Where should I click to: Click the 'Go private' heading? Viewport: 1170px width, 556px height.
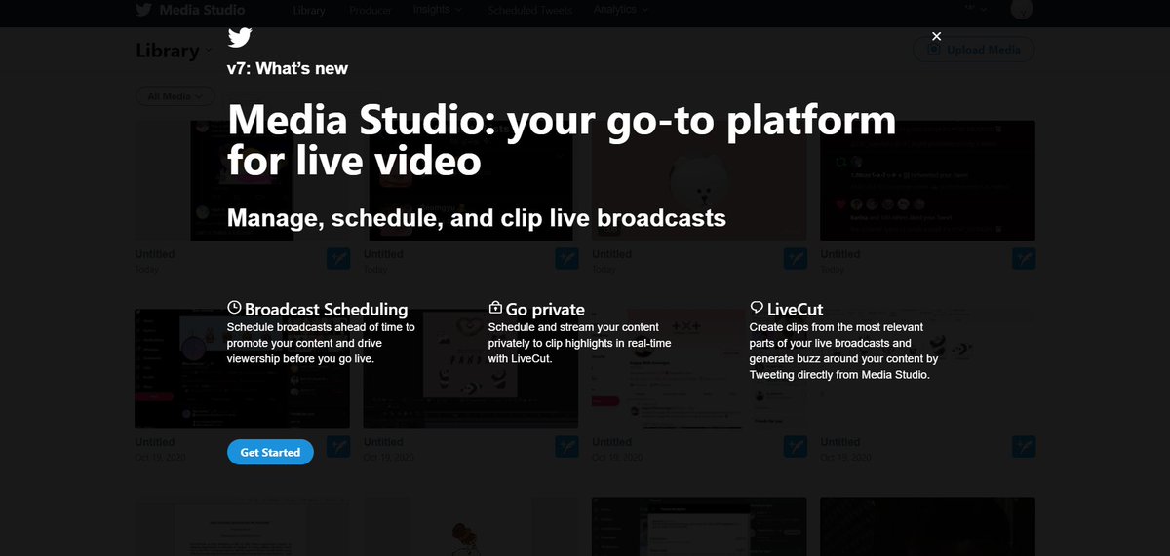[546, 310]
